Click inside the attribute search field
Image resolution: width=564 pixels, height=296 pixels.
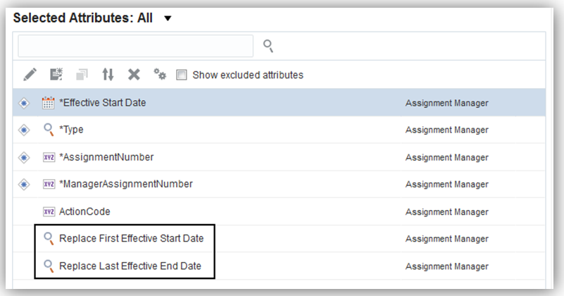click(135, 46)
